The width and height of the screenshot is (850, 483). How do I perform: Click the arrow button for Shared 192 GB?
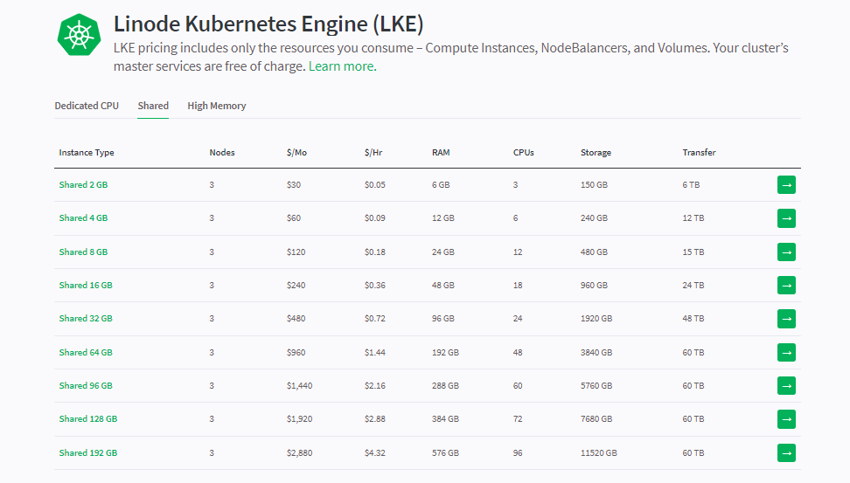point(786,452)
